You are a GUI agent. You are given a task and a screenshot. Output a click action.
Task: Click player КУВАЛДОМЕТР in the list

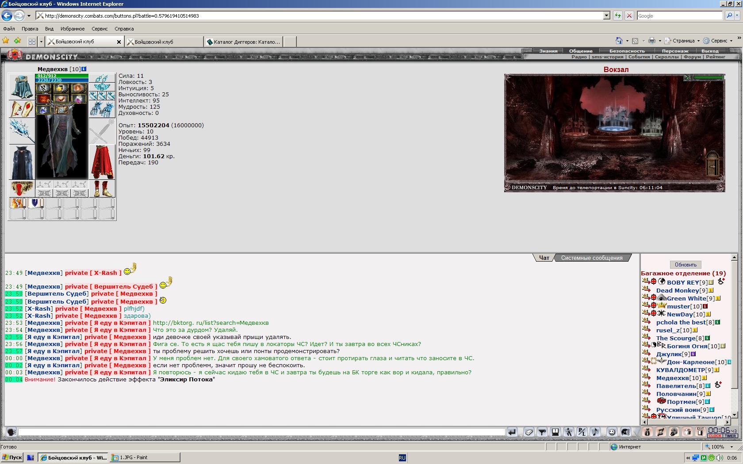(x=680, y=370)
